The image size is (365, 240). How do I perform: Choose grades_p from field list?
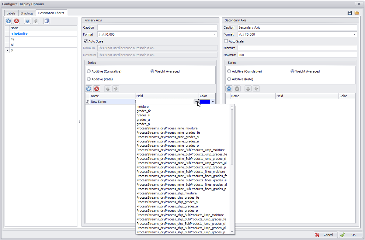pyautogui.click(x=143, y=124)
